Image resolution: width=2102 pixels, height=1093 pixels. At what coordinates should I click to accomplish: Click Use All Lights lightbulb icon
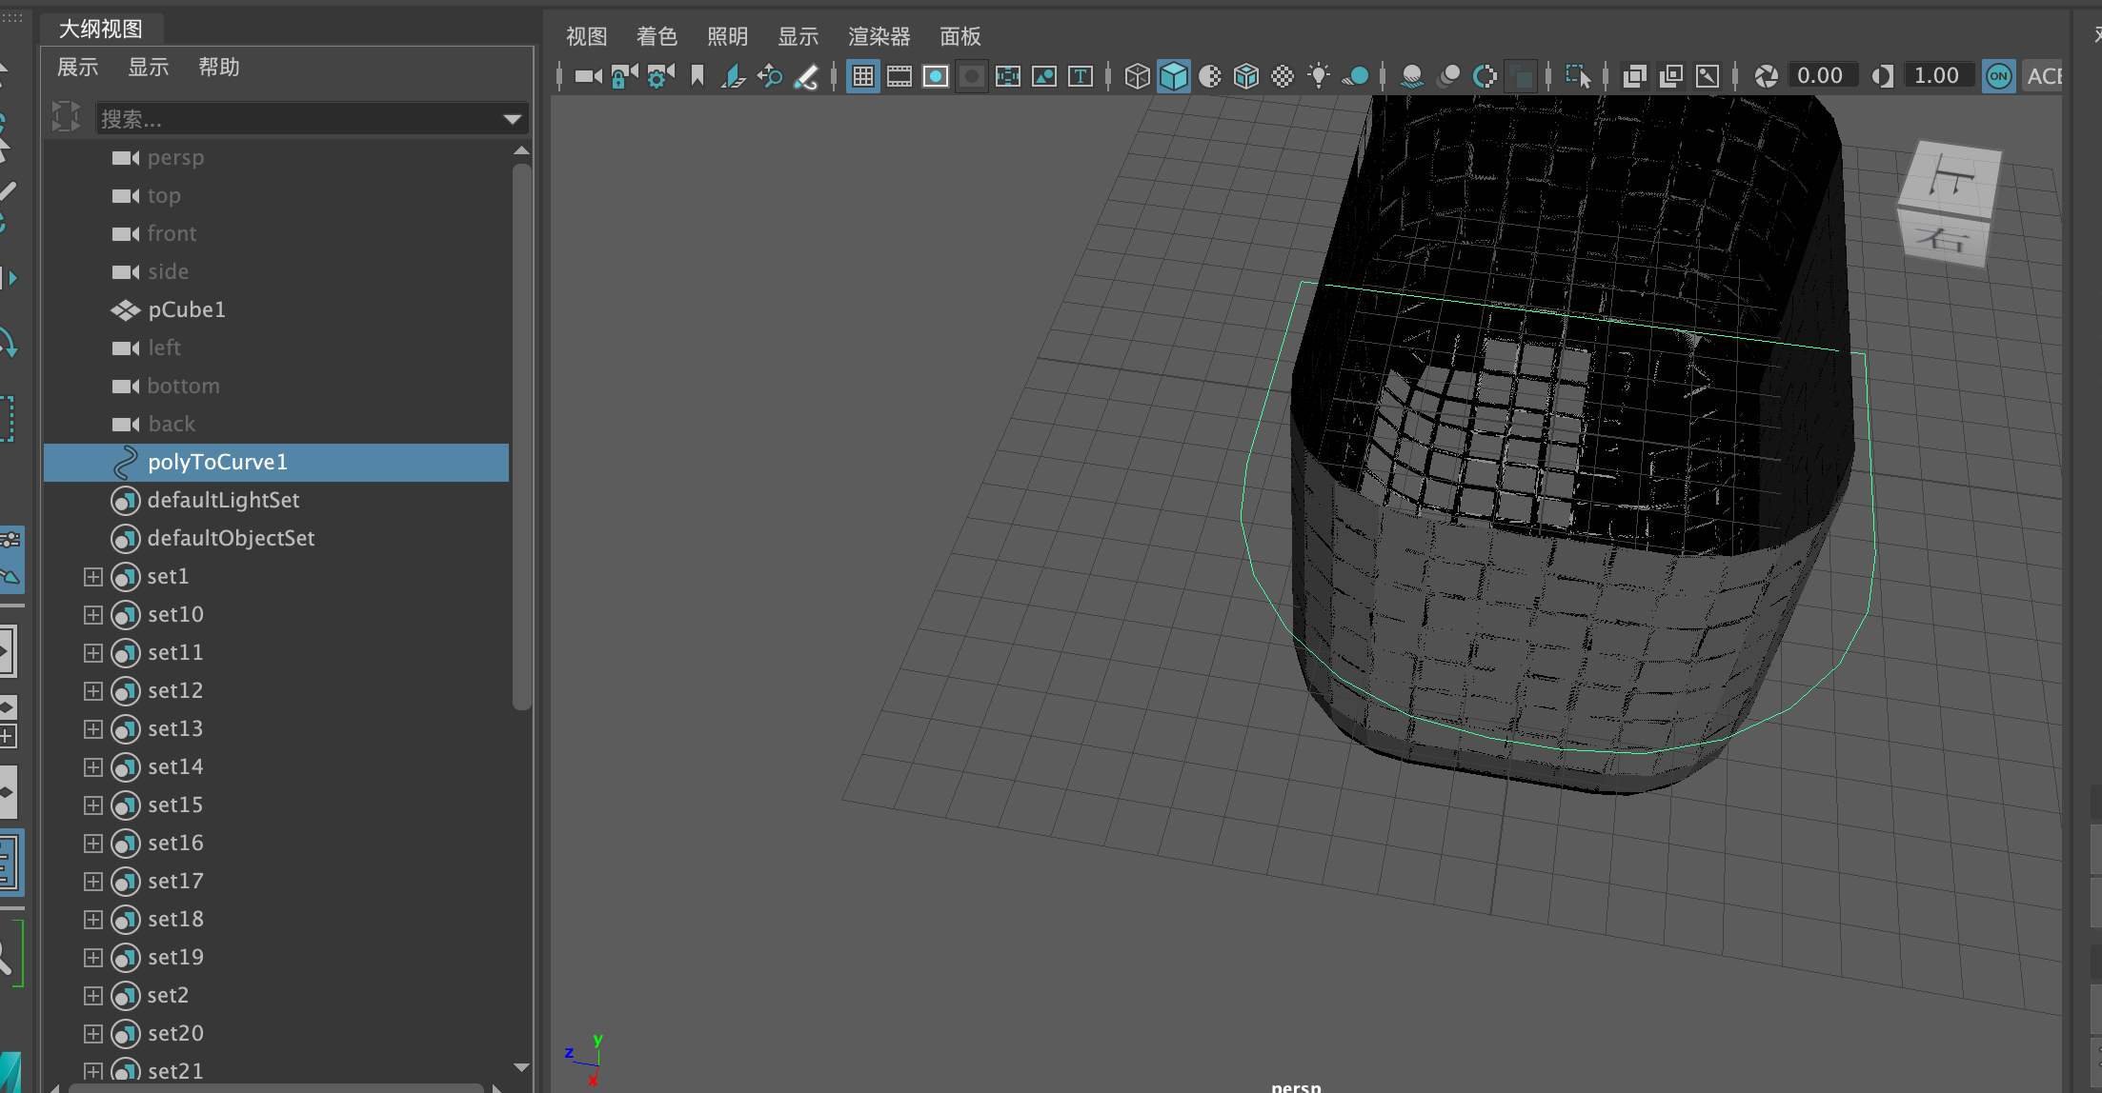point(1319,76)
